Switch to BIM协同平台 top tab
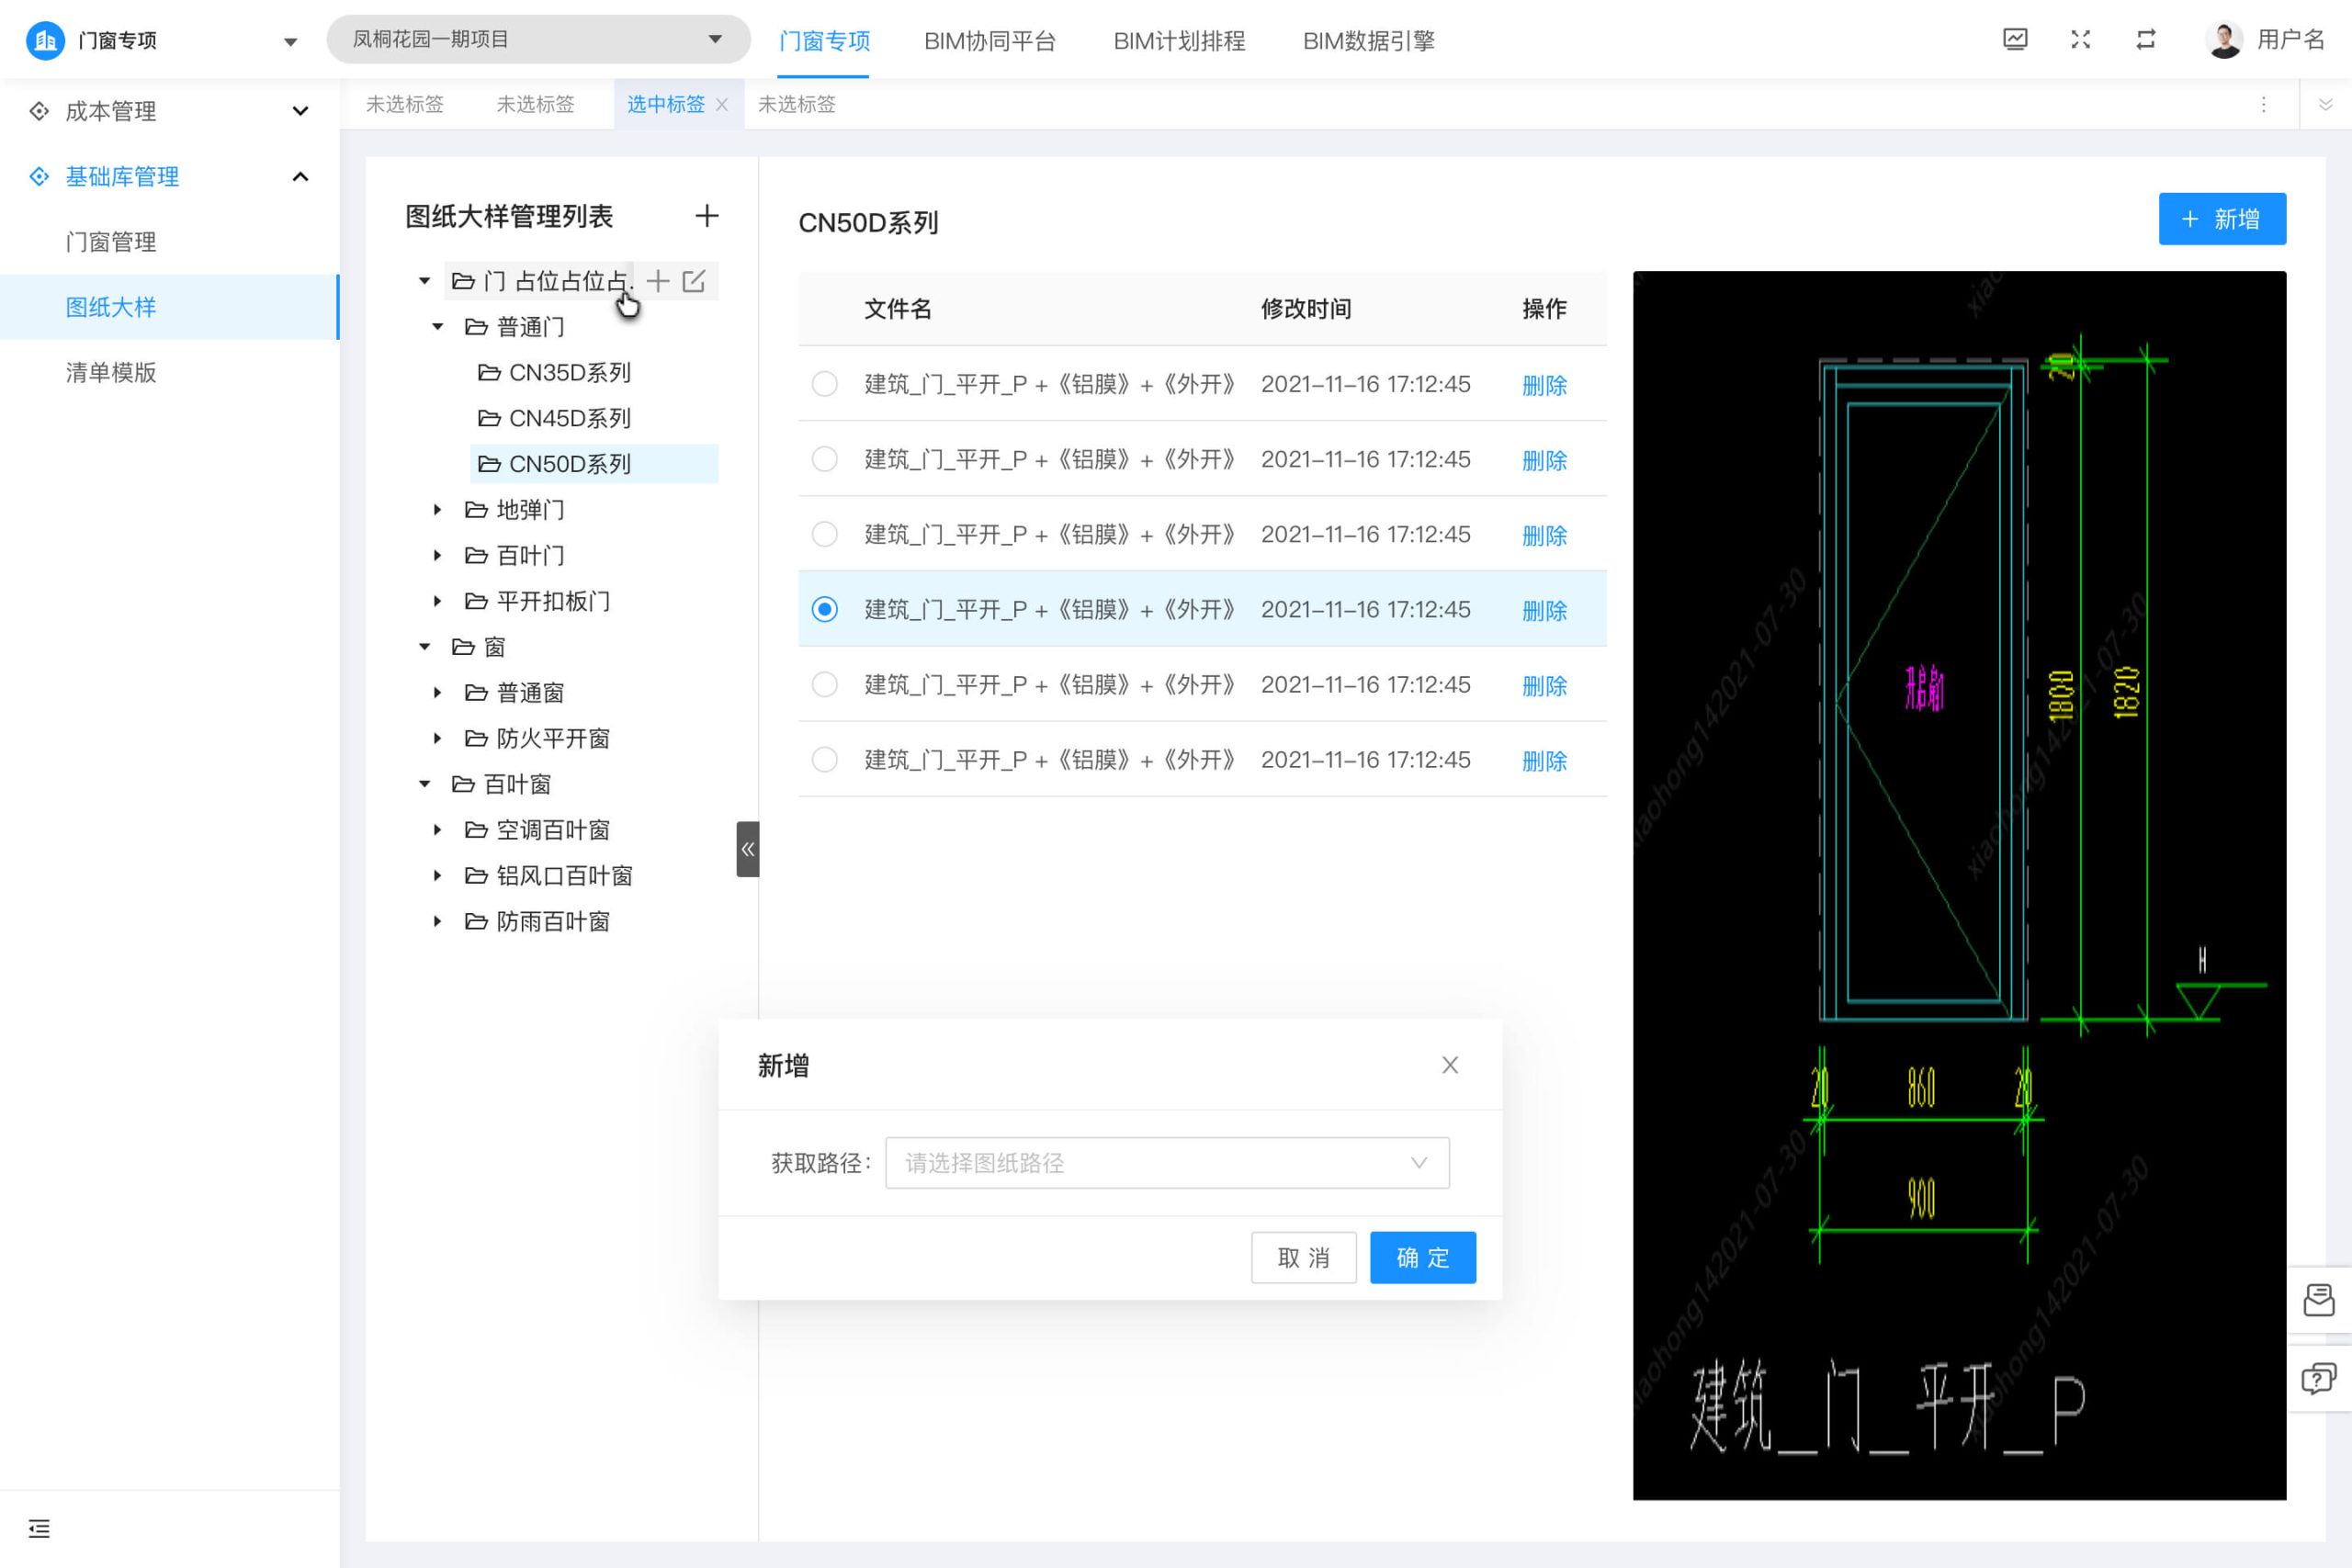The width and height of the screenshot is (2352, 1568). point(989,41)
